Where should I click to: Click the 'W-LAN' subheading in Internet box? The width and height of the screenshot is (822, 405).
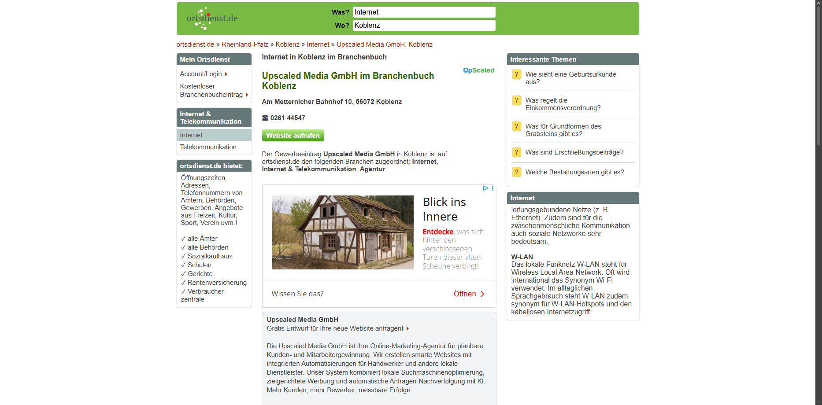(x=522, y=257)
